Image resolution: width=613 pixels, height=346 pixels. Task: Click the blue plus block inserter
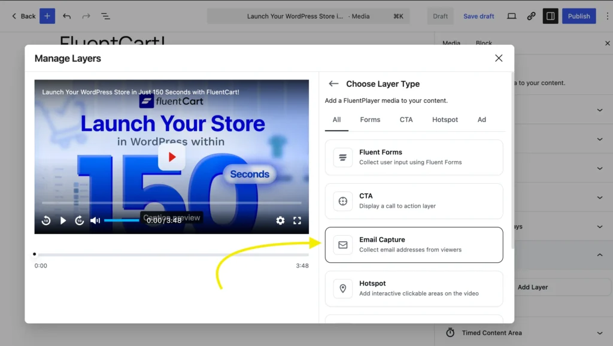point(47,16)
